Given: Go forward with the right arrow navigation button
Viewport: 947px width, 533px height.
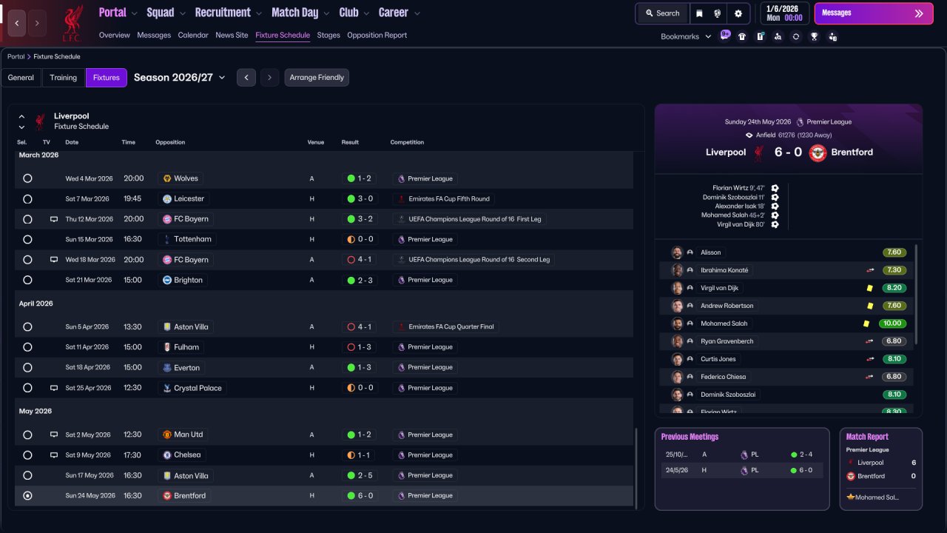Looking at the screenshot, I should pos(37,24).
